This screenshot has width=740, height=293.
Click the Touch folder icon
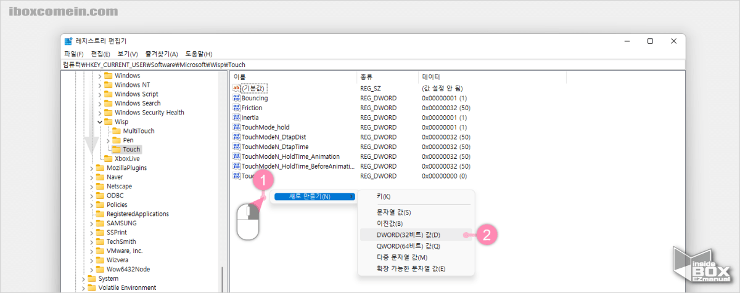(116, 150)
